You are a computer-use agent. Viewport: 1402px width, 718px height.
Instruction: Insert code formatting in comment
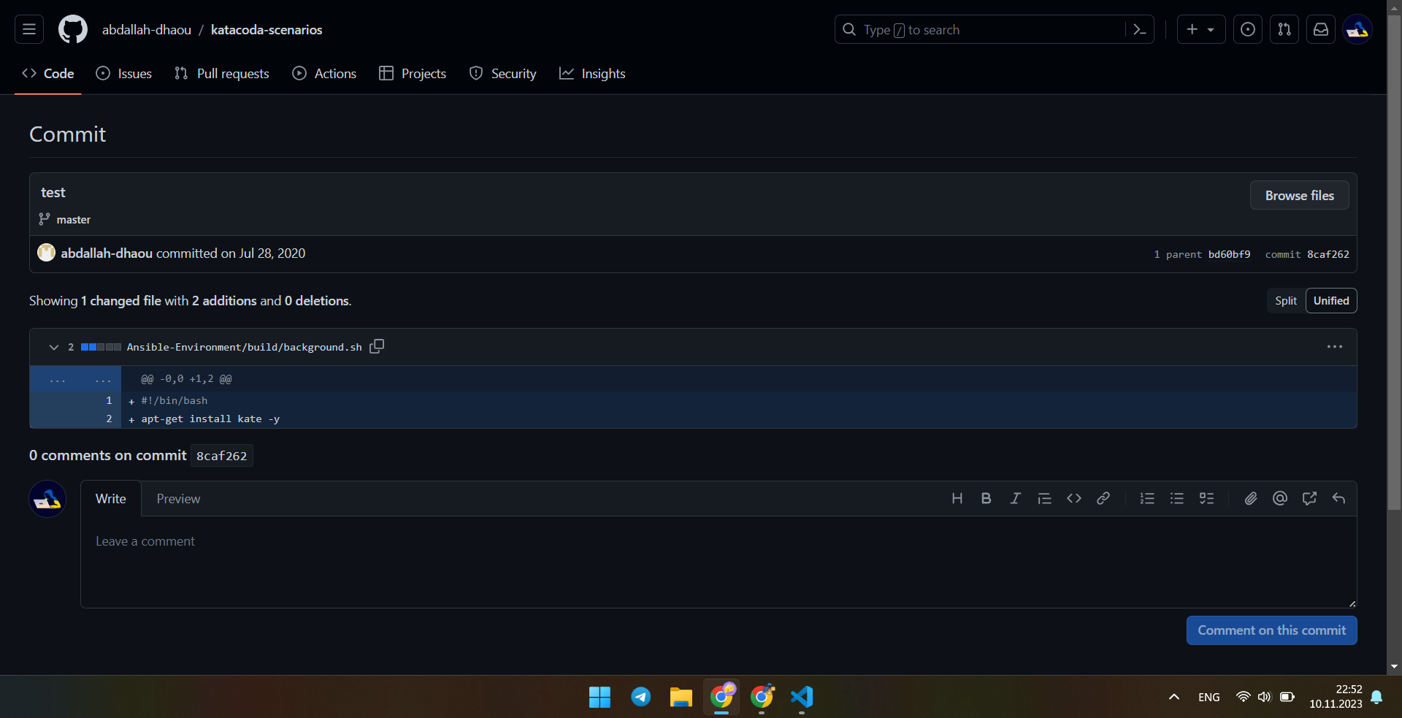click(x=1073, y=498)
